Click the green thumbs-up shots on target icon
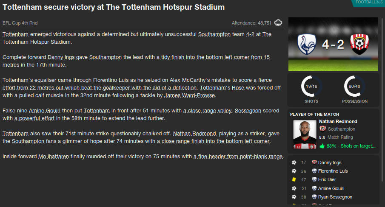The width and height of the screenshot is (385, 207). (322, 146)
